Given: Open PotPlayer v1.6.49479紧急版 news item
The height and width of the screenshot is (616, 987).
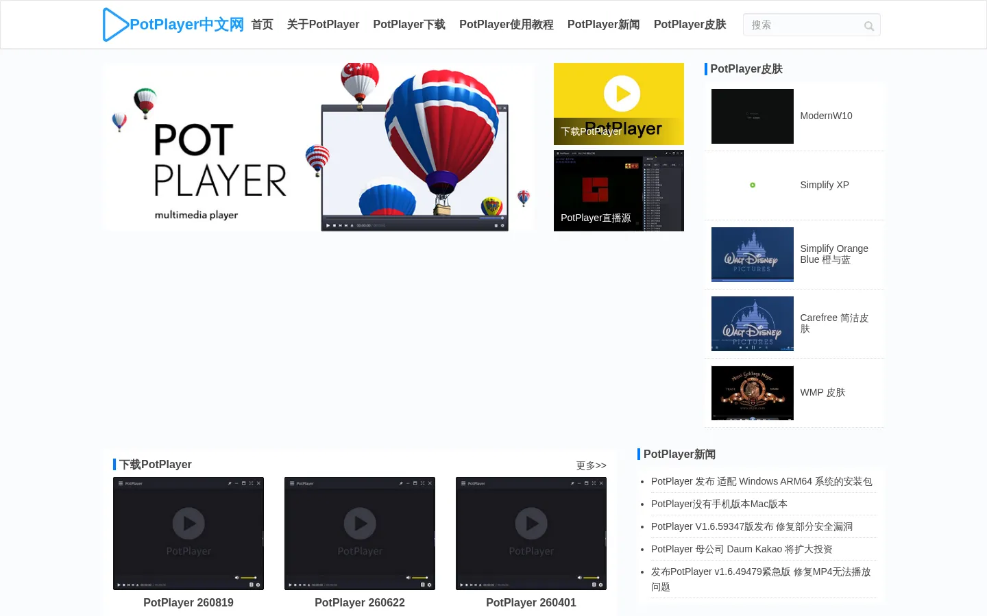Looking at the screenshot, I should pos(761,579).
